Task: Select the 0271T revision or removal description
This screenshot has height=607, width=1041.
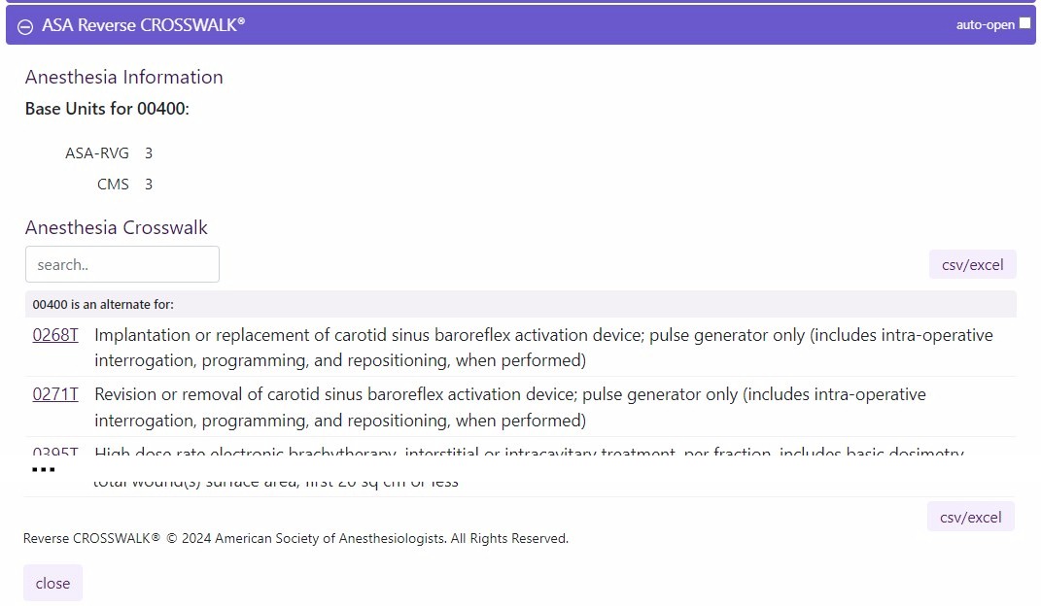Action: [x=510, y=407]
